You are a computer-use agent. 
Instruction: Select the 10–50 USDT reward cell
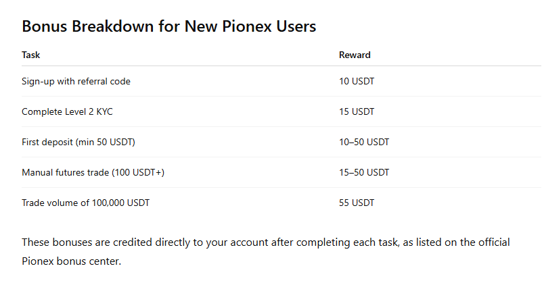[364, 142]
